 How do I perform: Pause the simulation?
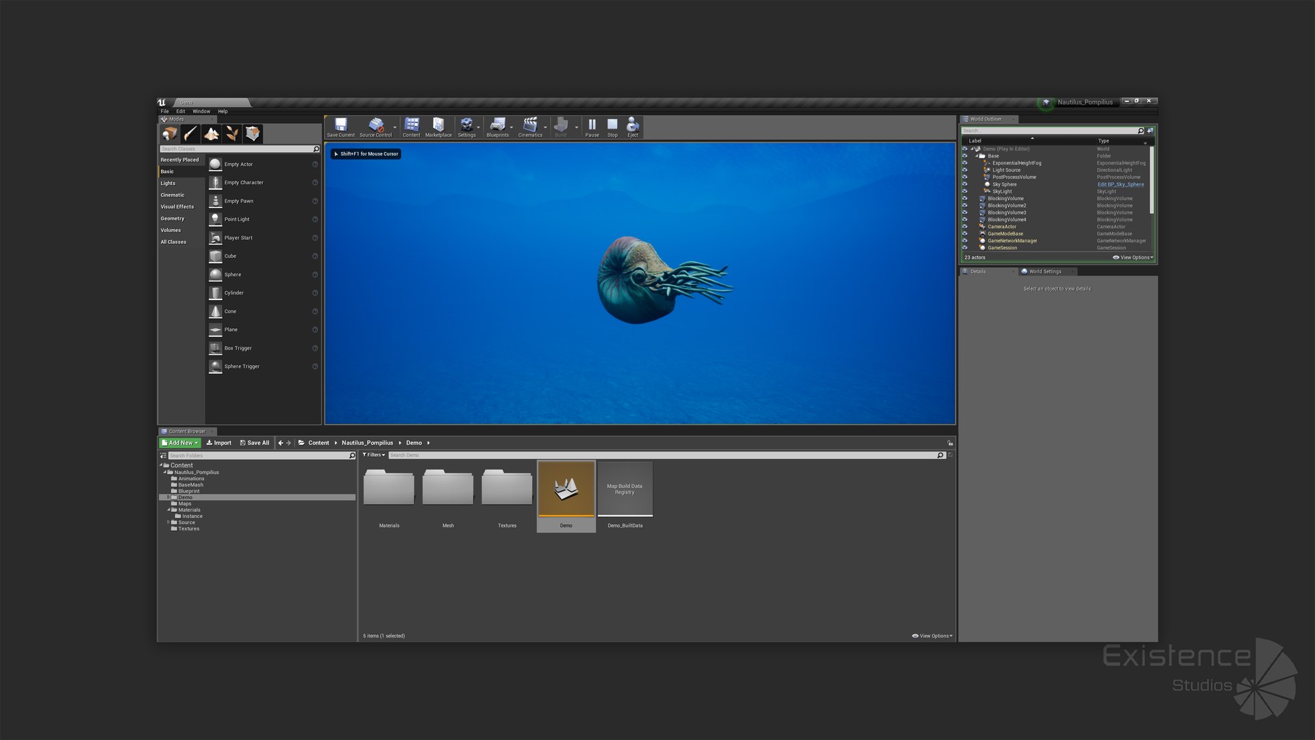592,125
